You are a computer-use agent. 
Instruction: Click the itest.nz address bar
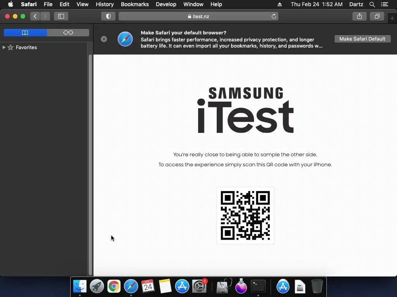click(x=198, y=16)
